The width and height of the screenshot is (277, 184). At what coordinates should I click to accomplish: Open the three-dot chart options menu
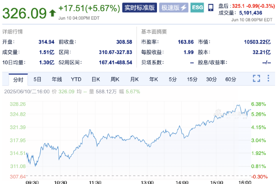(x=268, y=78)
